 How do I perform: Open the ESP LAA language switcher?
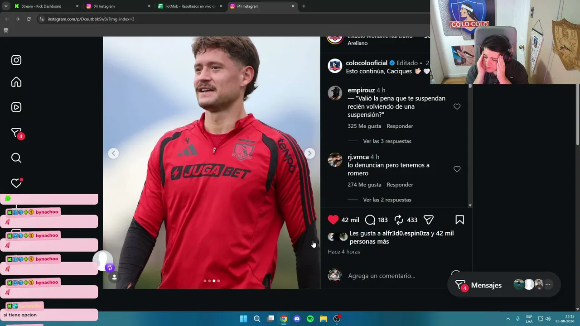[x=529, y=319]
